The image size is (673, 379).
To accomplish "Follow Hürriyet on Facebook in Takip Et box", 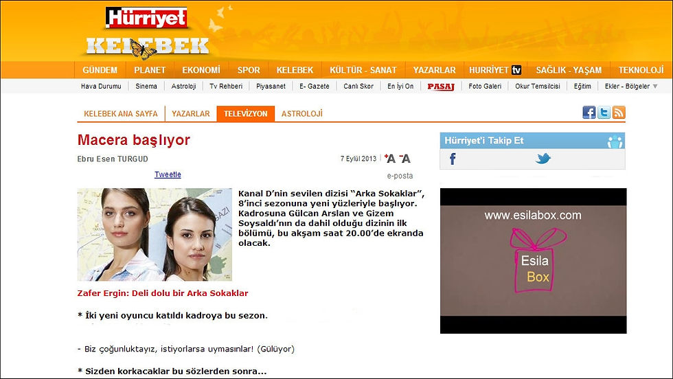I will point(453,159).
